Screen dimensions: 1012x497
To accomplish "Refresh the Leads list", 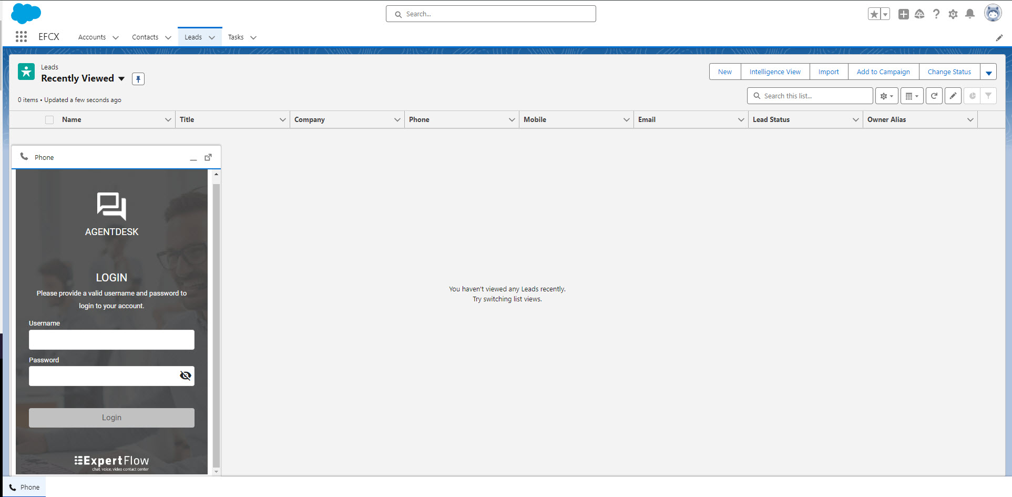I will tap(934, 96).
